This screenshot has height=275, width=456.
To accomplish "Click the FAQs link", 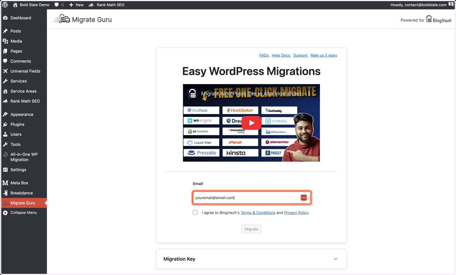I will [x=264, y=55].
